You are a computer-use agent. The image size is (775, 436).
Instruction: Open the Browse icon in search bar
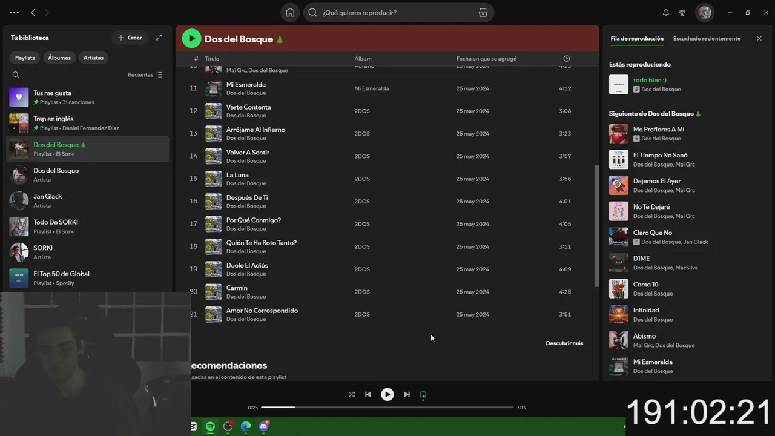pos(483,13)
